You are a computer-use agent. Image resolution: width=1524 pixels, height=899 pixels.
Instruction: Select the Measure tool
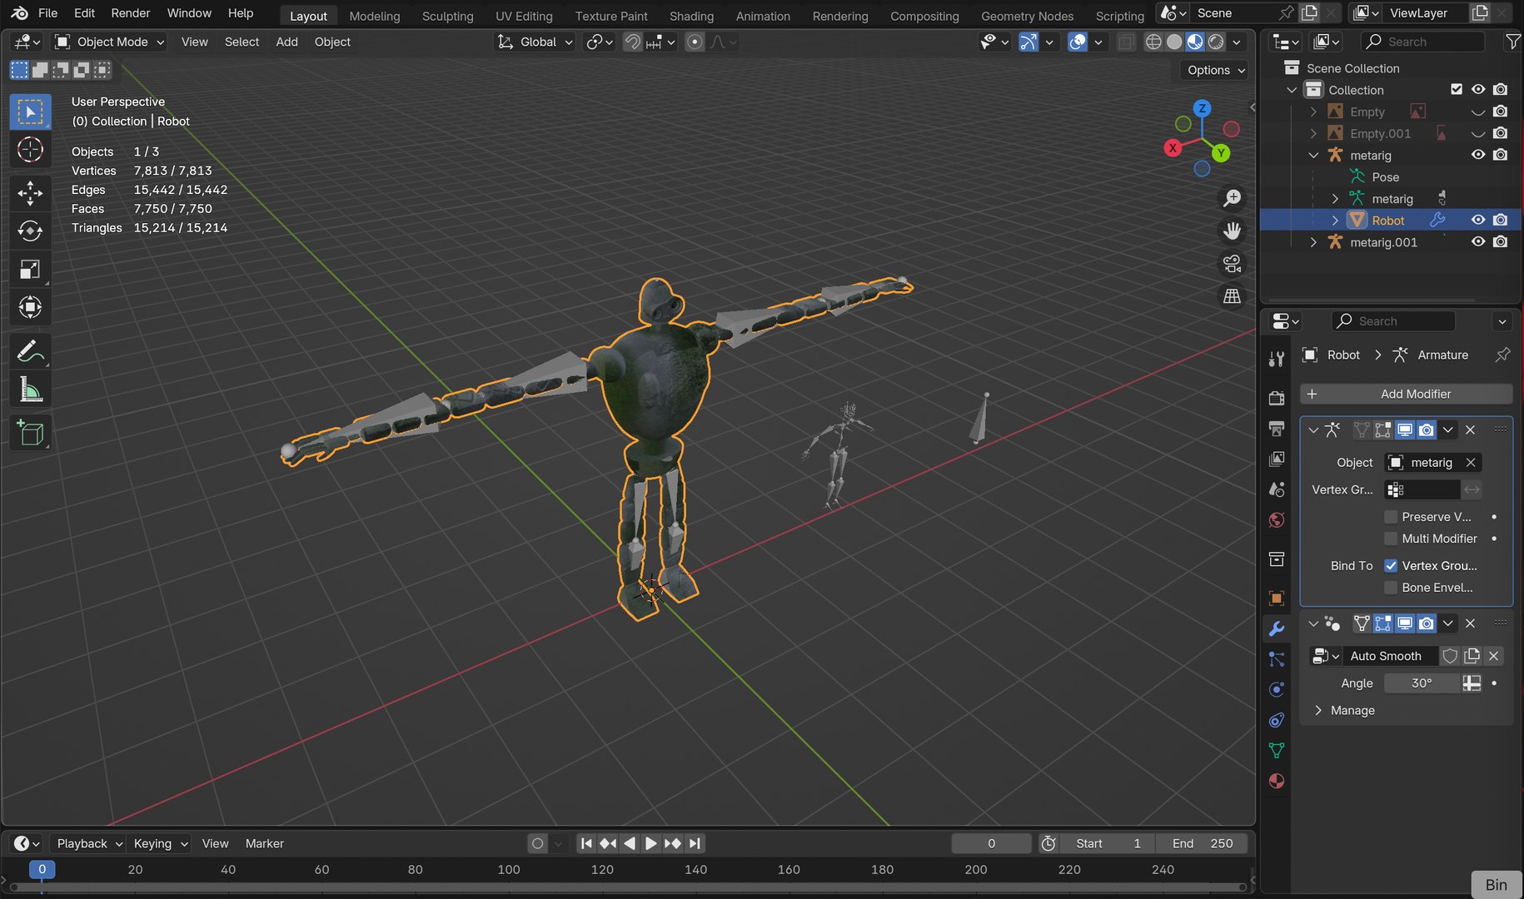[30, 390]
